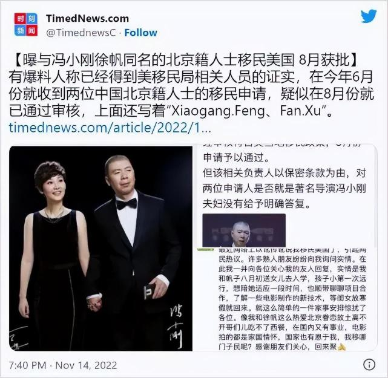
Task: Open the upper-right screenshot of article text
Action: coord(285,195)
